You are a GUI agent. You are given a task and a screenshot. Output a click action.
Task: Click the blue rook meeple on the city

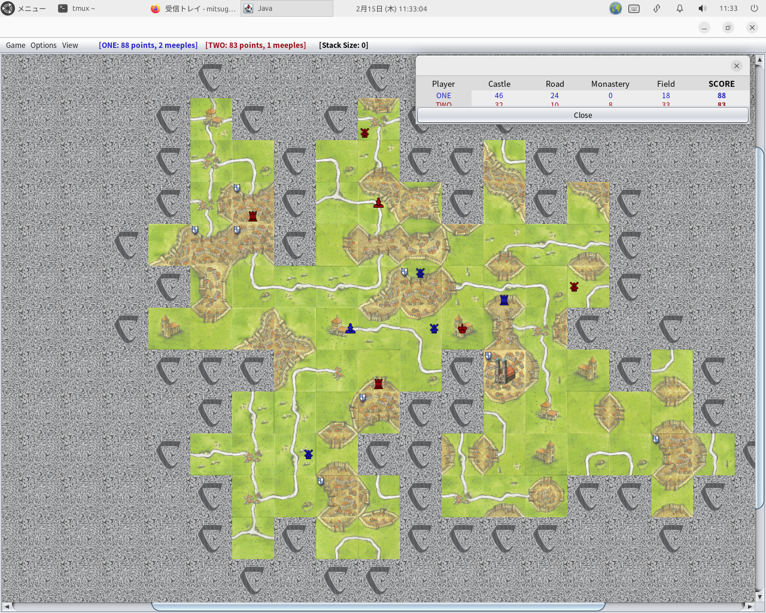point(504,300)
